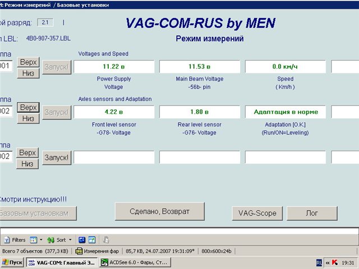
Task: Open the Sort options in ACDSee toolbar
Action: [57, 240]
